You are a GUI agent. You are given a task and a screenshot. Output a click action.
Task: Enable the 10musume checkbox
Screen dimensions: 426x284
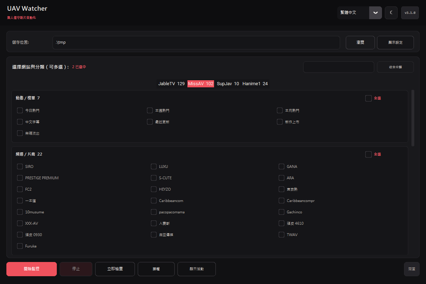click(20, 212)
